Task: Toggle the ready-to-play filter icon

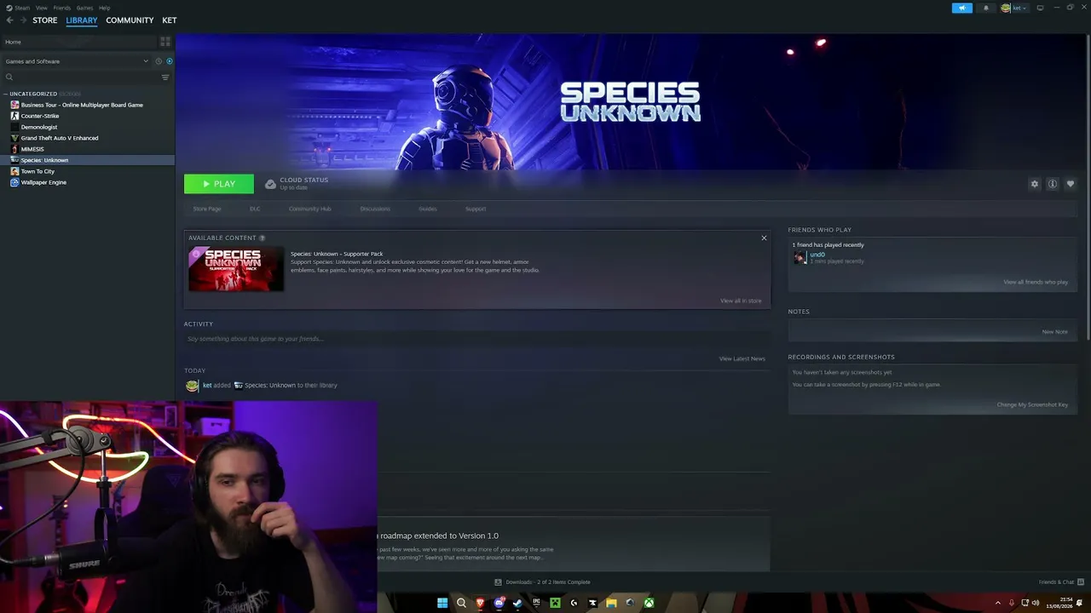Action: [x=170, y=61]
